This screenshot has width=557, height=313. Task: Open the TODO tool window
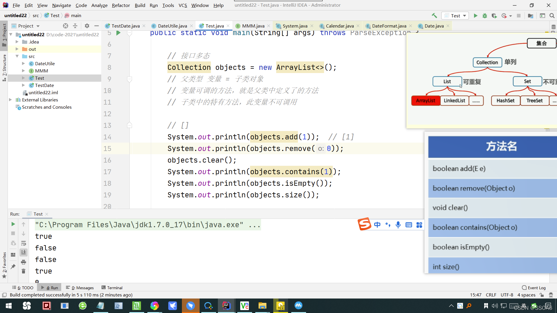(x=23, y=287)
